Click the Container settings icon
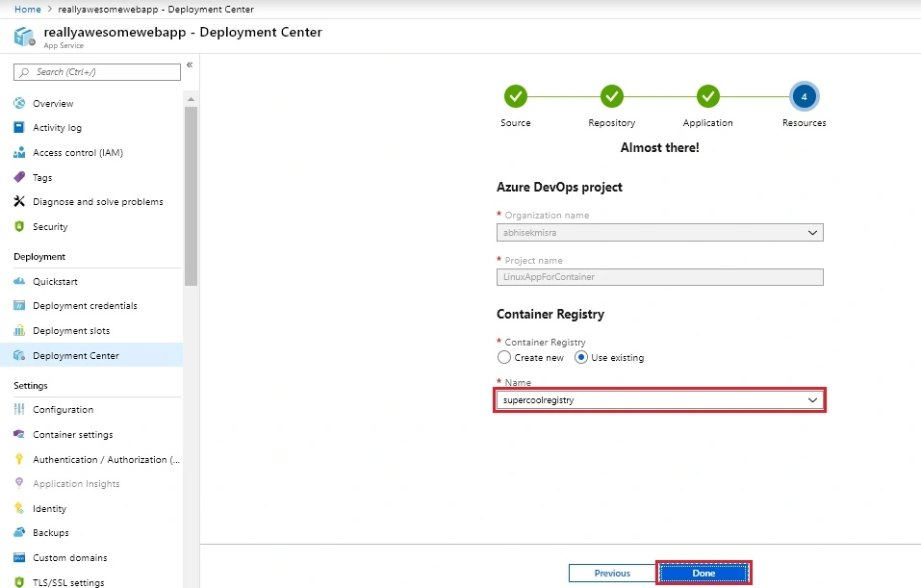The width and height of the screenshot is (921, 588). point(19,434)
